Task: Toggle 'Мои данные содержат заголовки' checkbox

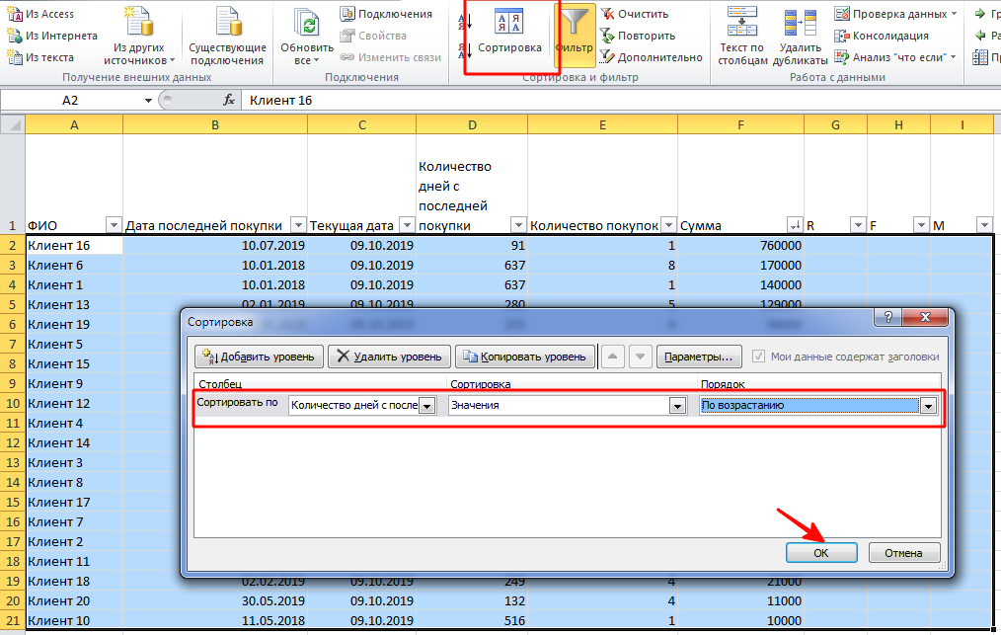Action: click(x=758, y=357)
